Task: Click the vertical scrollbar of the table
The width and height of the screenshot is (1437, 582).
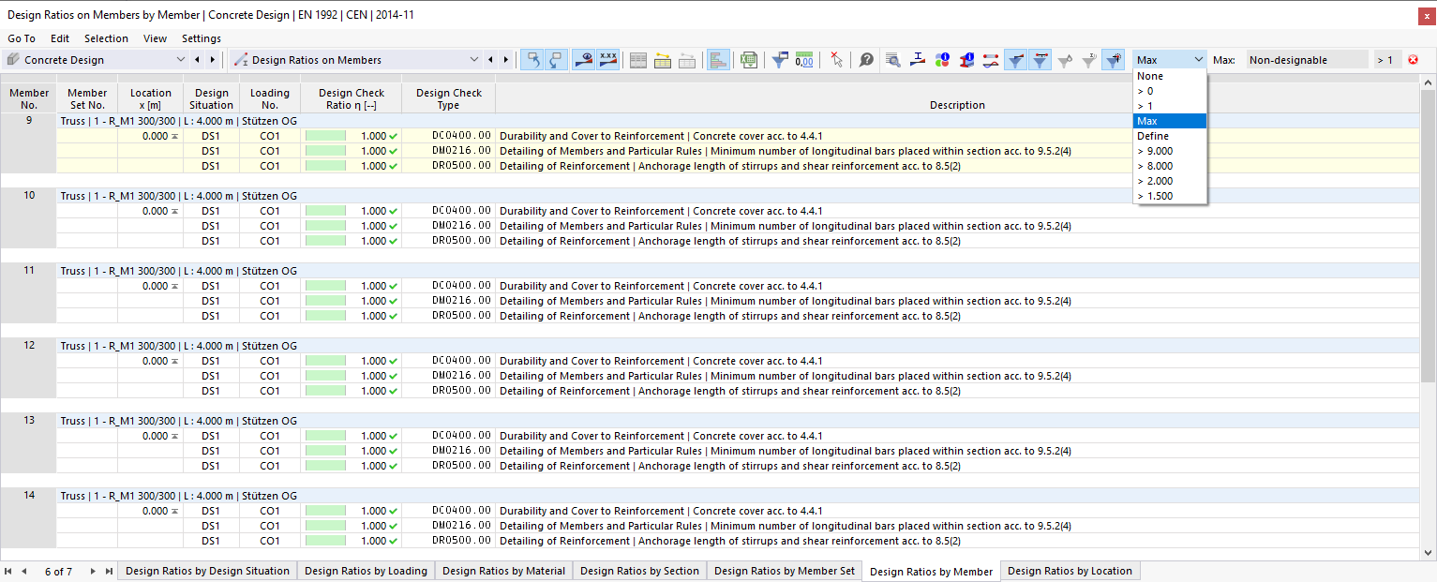Action: pos(1429,237)
